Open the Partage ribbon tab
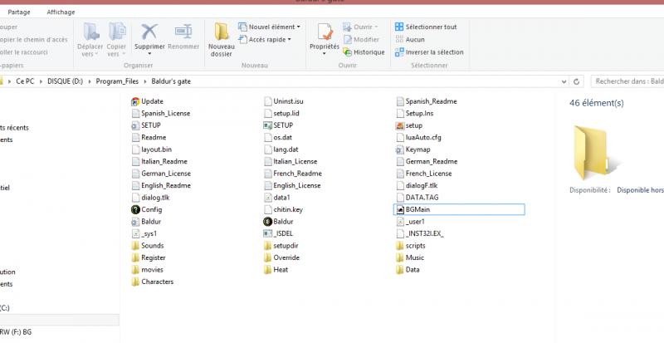Image resolution: width=664 pixels, height=343 pixels. pos(19,12)
